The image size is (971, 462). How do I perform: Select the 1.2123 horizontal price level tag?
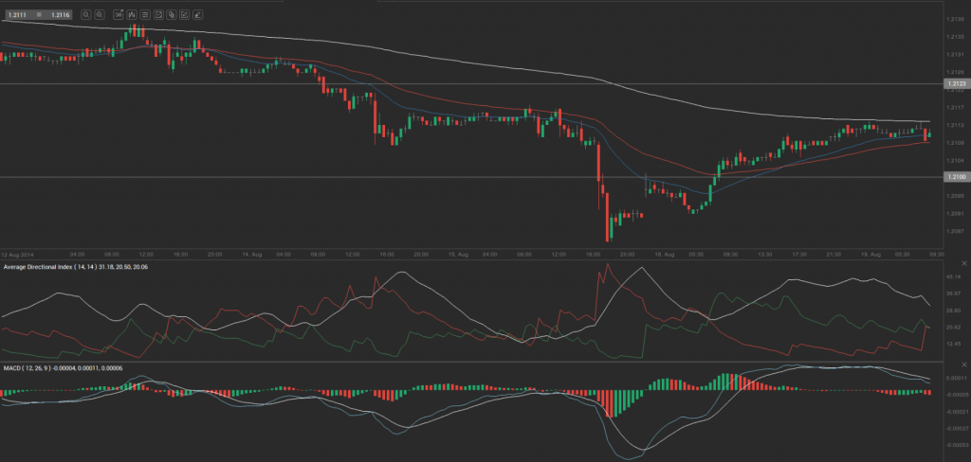[x=956, y=84]
